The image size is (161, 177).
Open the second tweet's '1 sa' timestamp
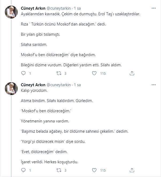click(x=77, y=85)
